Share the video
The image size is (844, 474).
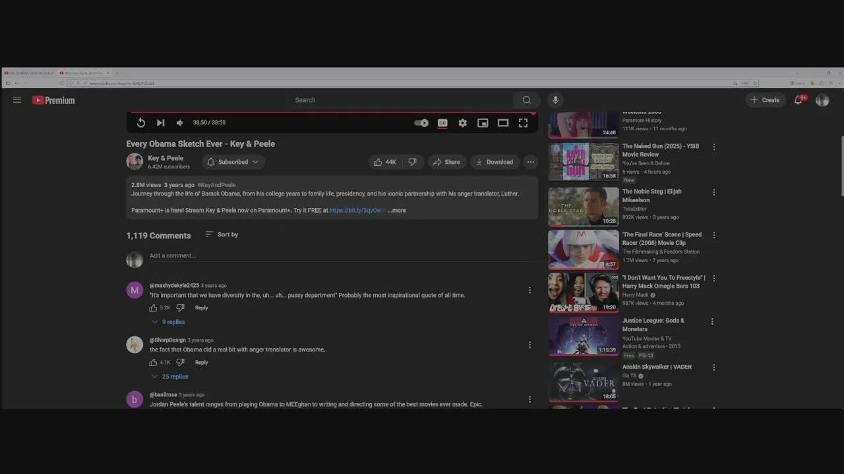point(446,162)
